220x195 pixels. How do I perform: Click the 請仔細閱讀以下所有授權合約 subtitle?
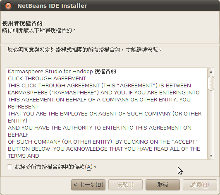pyautogui.click(x=39, y=30)
